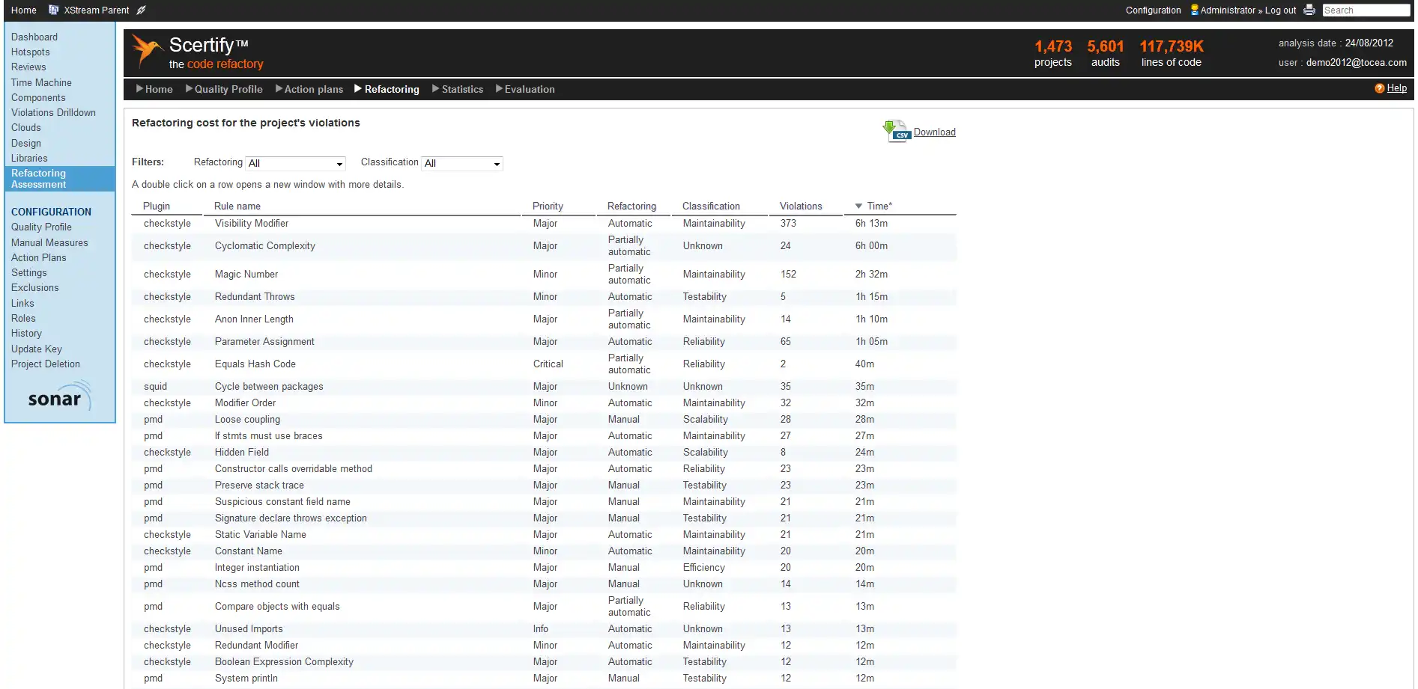Open the Evaluation tab
This screenshot has width=1418, height=689.
(525, 89)
